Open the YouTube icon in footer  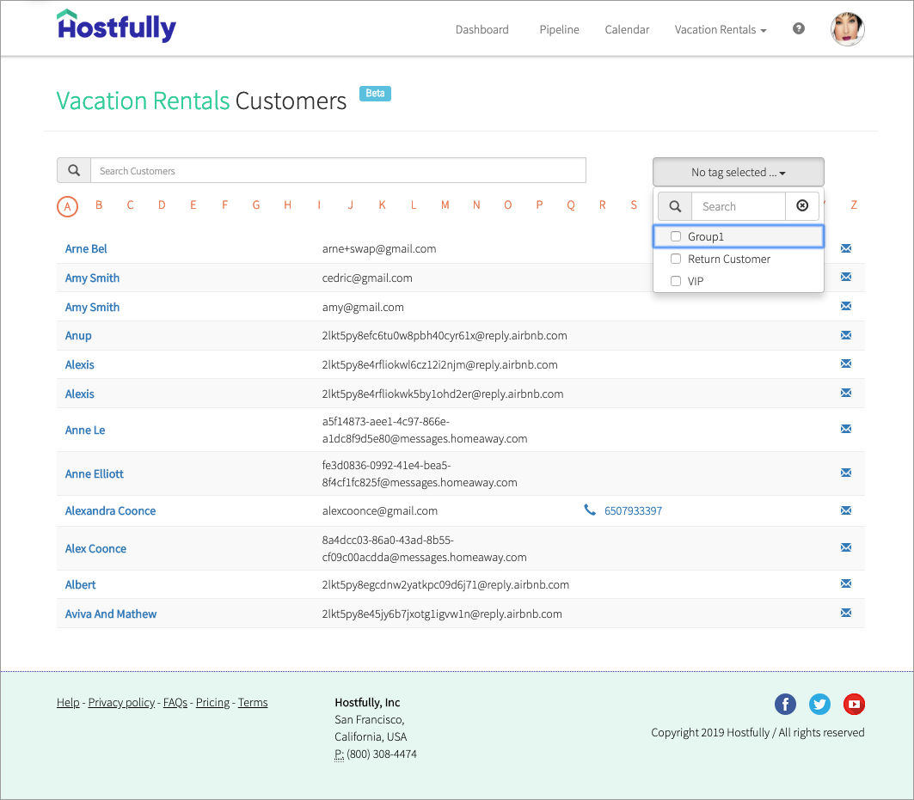click(x=854, y=704)
